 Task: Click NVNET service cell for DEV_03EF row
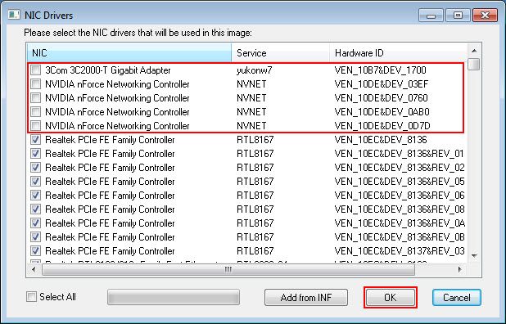coord(251,84)
